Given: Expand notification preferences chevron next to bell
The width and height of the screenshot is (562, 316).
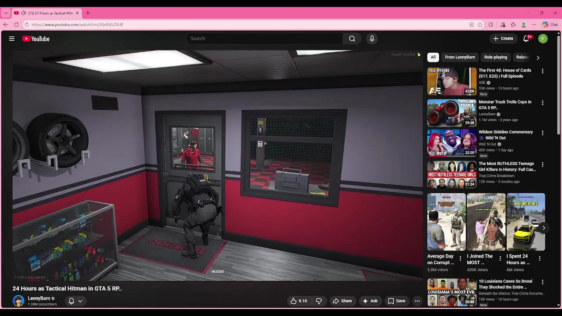Looking at the screenshot, I should (80, 301).
